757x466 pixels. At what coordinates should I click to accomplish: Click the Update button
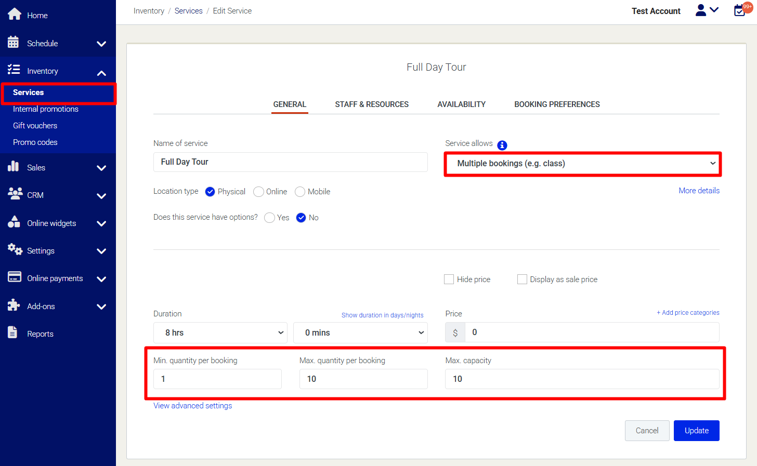(696, 431)
